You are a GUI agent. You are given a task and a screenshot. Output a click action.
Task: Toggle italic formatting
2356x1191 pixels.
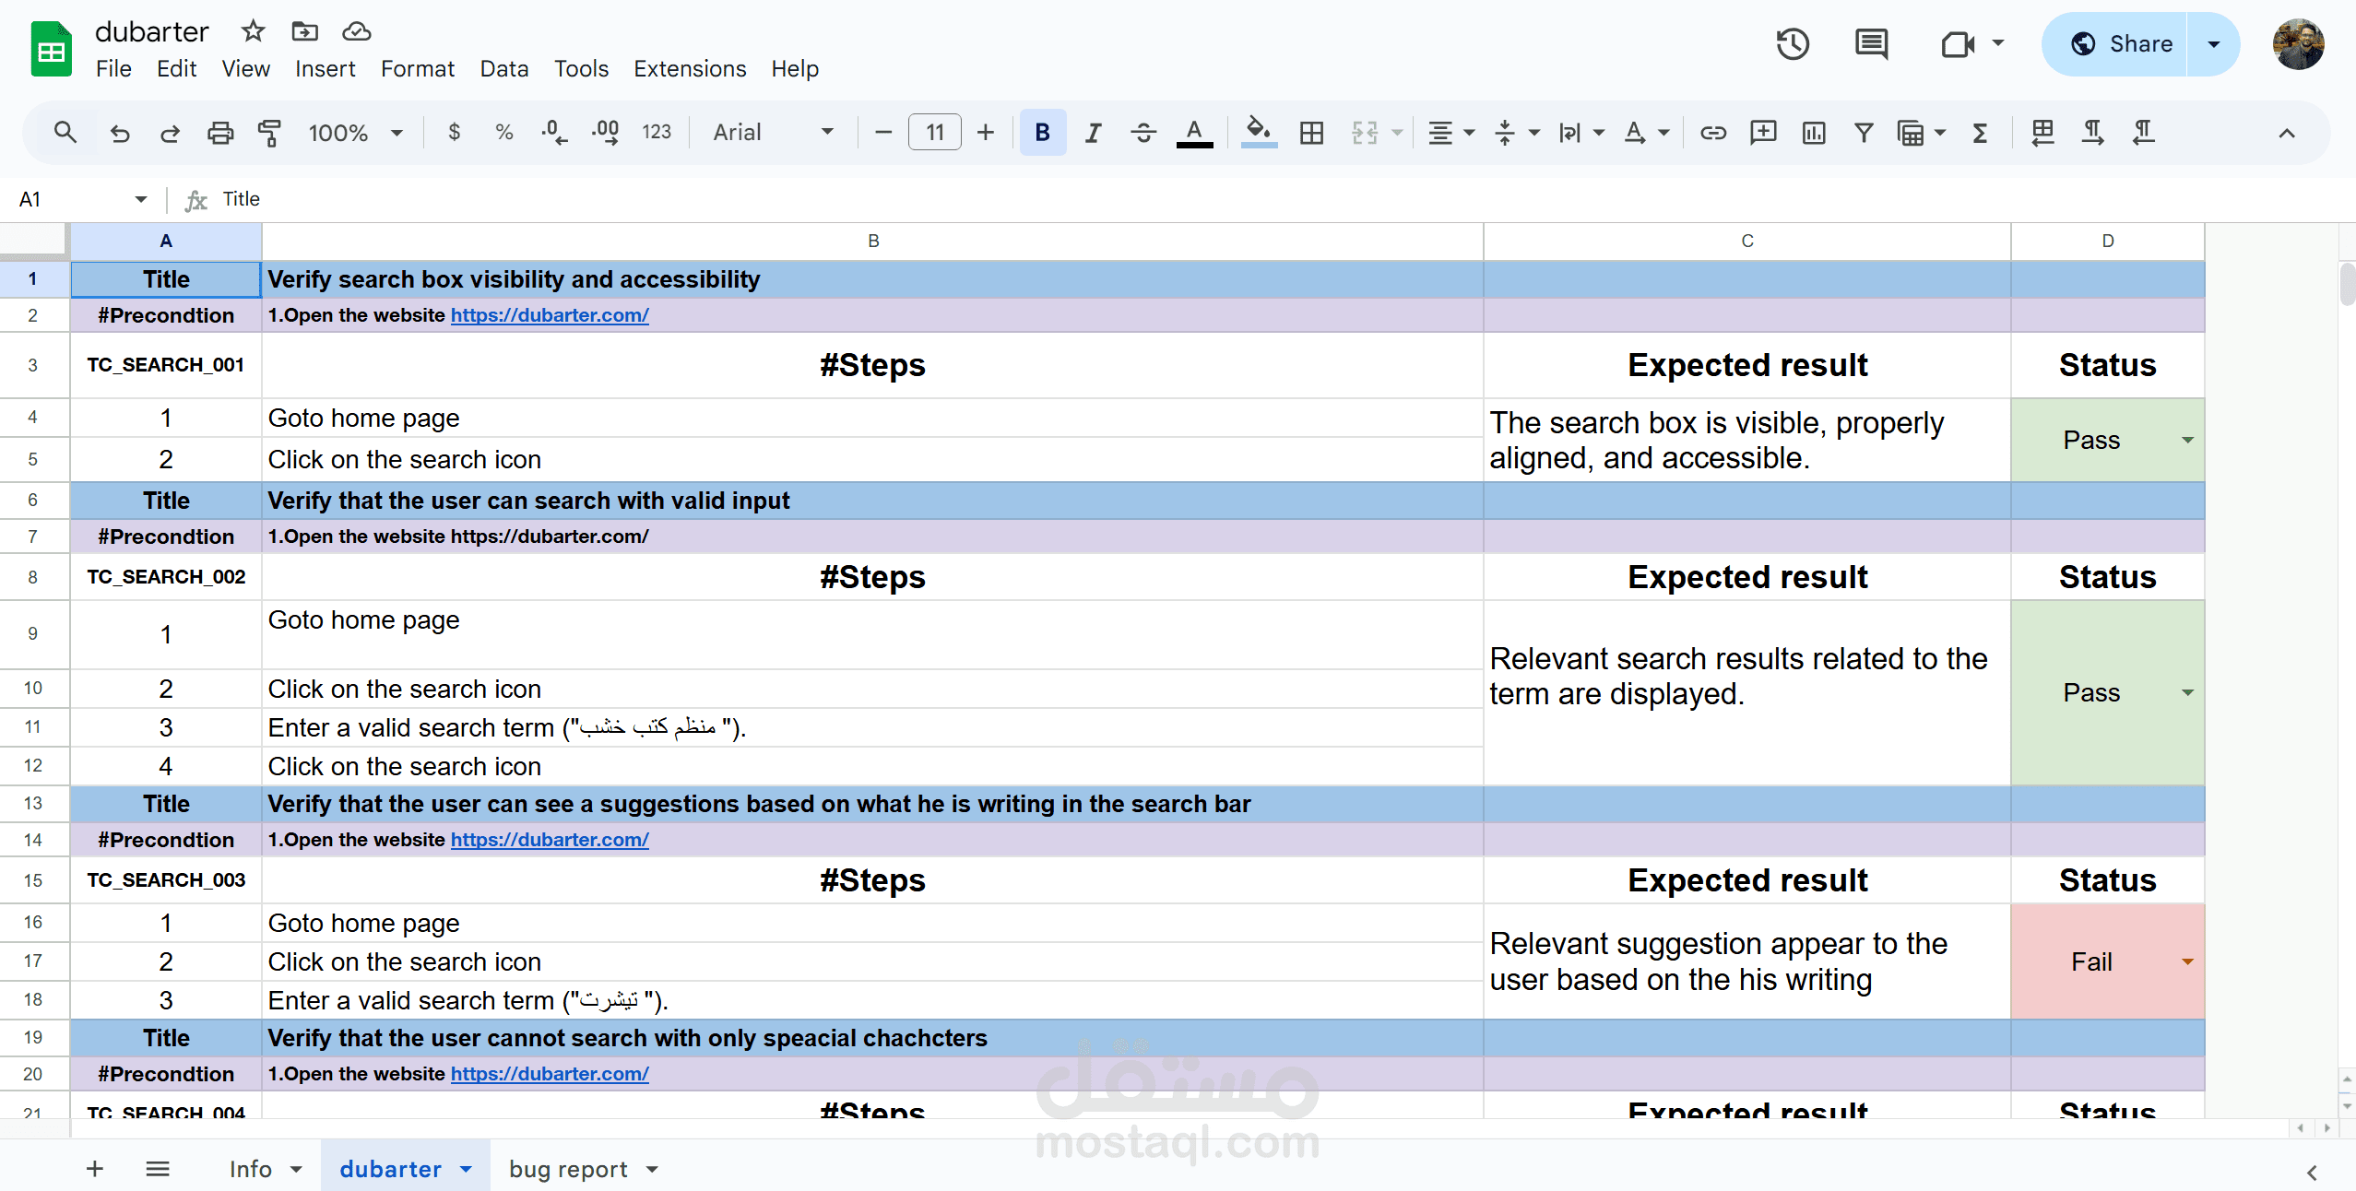1094,133
